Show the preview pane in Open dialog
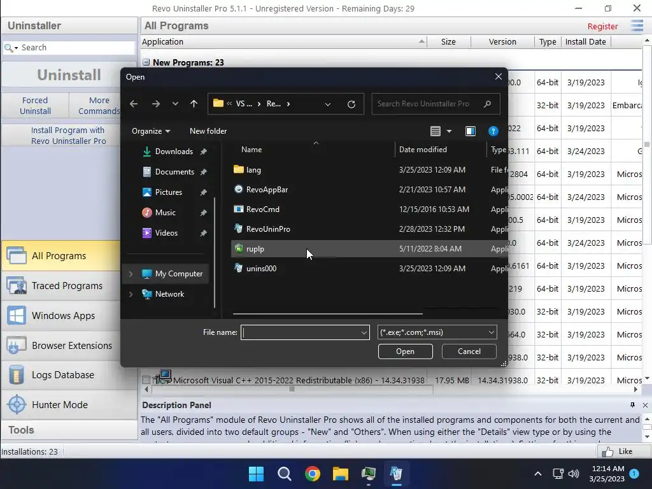This screenshot has width=652, height=489. point(471,131)
